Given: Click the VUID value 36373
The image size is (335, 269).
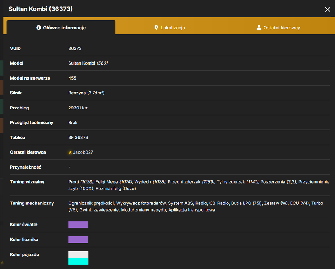Looking at the screenshot, I should [x=75, y=48].
